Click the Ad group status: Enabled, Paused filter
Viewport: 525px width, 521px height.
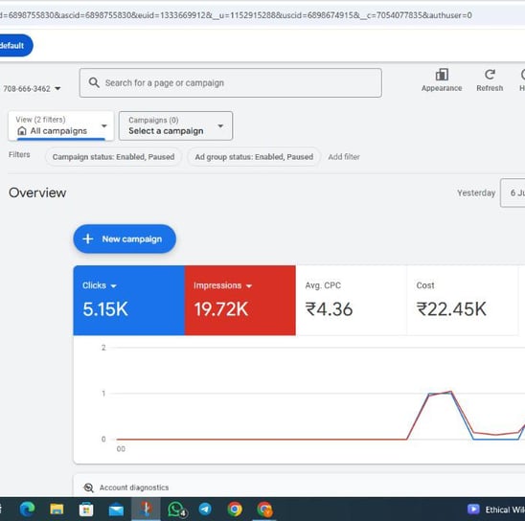254,157
